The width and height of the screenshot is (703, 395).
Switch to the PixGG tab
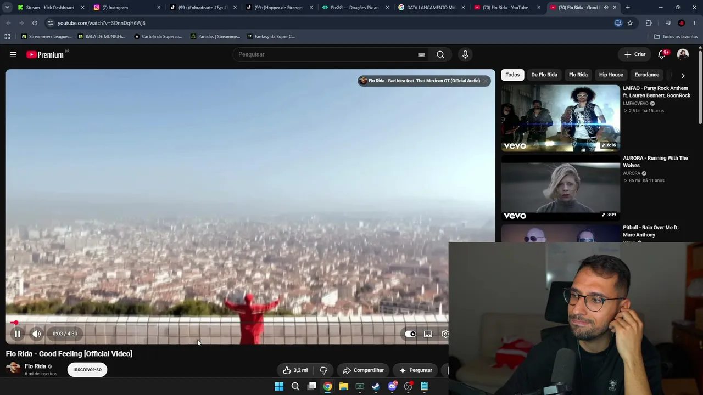[x=355, y=8]
